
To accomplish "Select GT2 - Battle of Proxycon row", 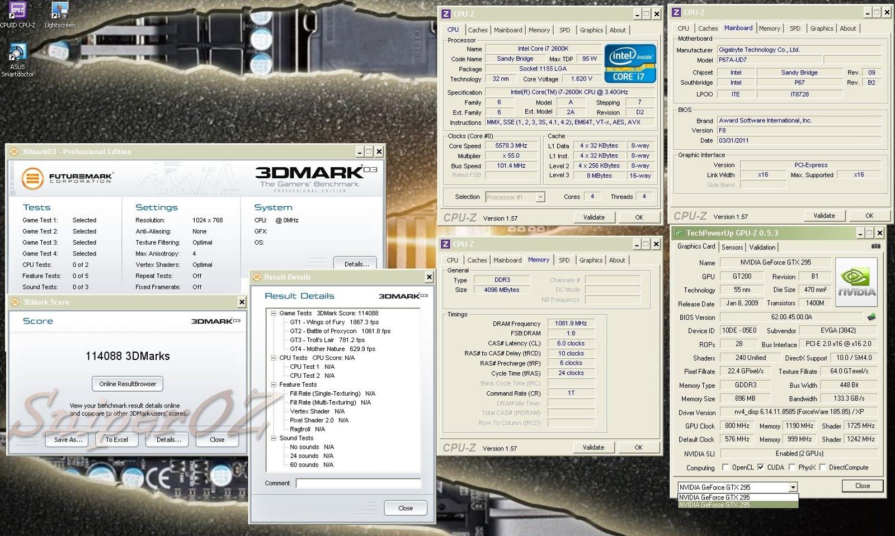I will [340, 331].
